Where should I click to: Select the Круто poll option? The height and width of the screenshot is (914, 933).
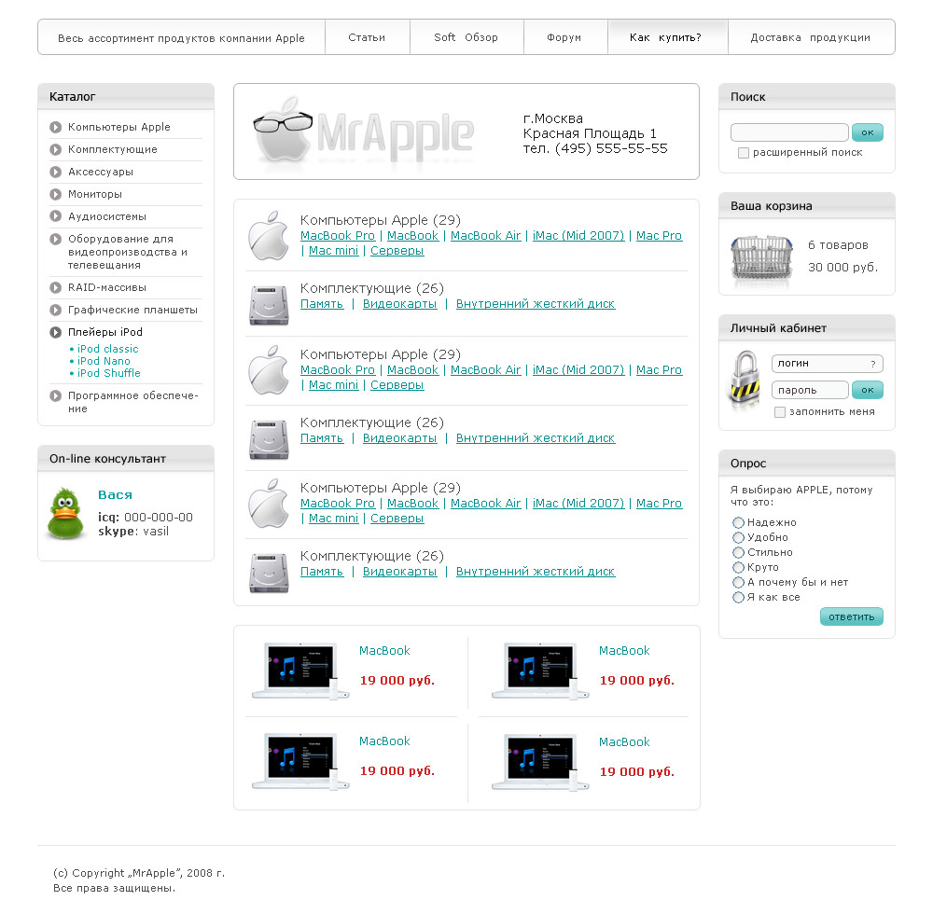click(738, 567)
